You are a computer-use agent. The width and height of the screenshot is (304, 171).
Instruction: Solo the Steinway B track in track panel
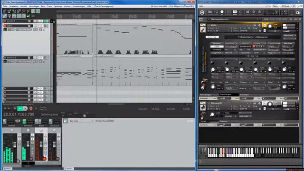pos(41,57)
